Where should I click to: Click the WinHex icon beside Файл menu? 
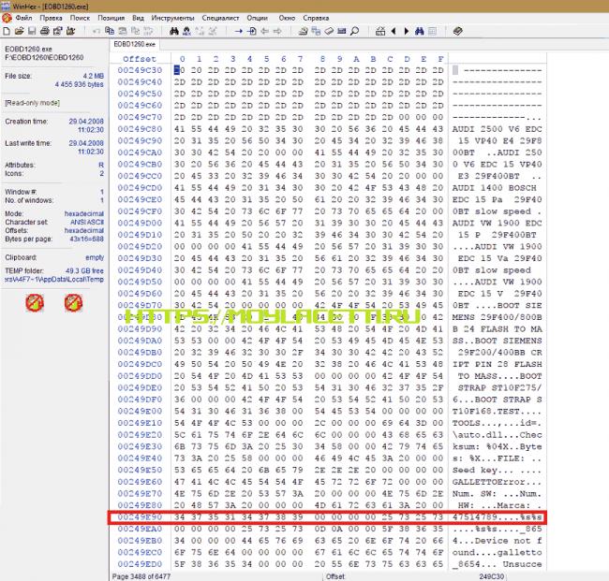click(x=7, y=18)
